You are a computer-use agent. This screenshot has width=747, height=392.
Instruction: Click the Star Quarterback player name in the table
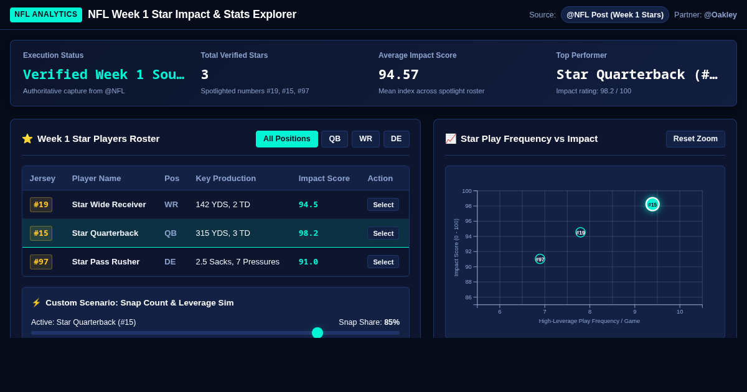pyautogui.click(x=105, y=233)
